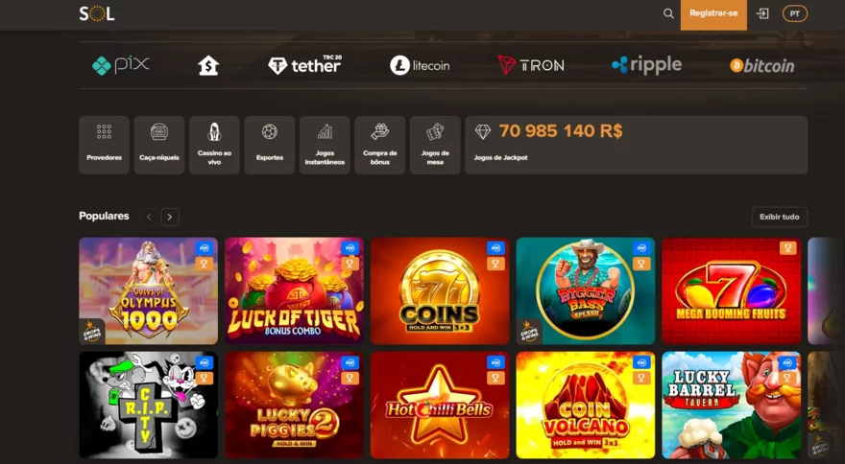Choose the Tether TRC20 payment logo
The height and width of the screenshot is (464, 845).
coord(305,65)
